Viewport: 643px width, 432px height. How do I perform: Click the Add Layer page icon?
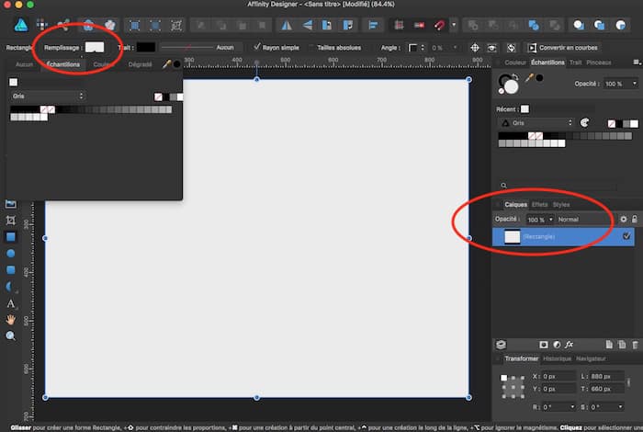pyautogui.click(x=609, y=345)
